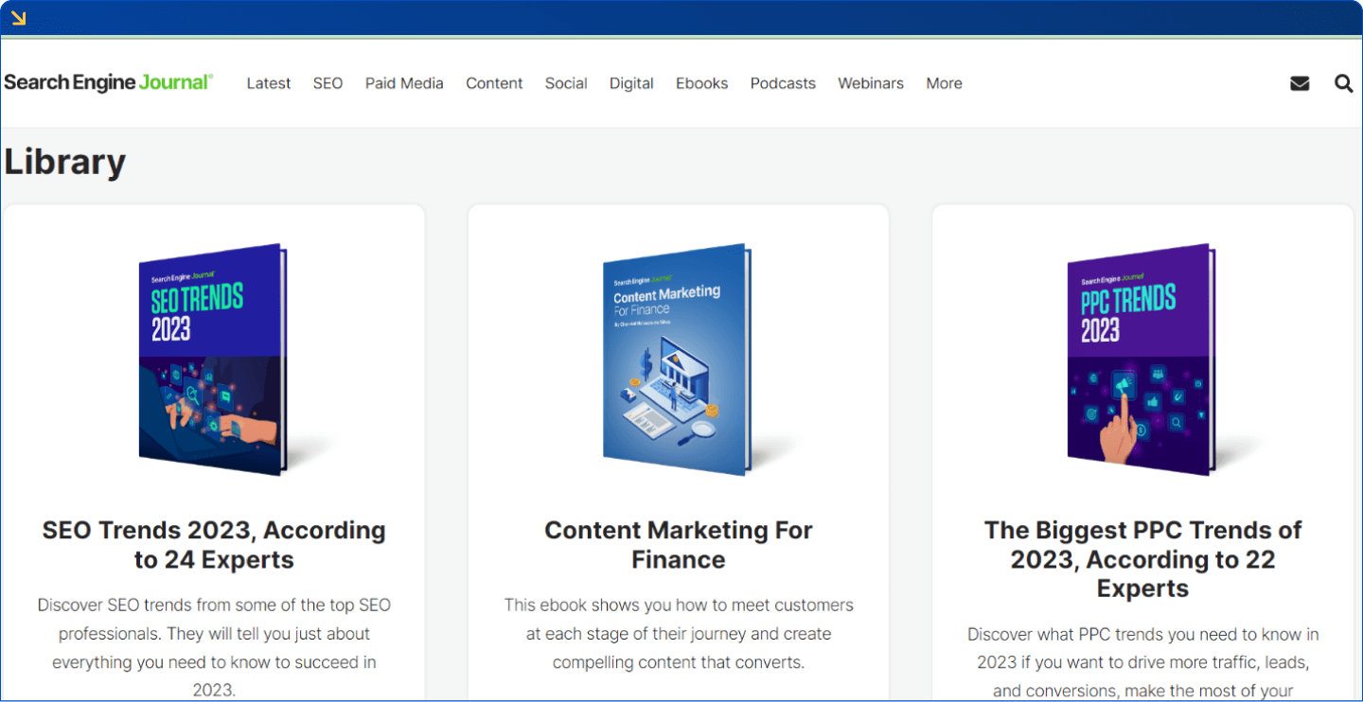Go to the Ebooks page
The height and width of the screenshot is (702, 1363).
(701, 83)
